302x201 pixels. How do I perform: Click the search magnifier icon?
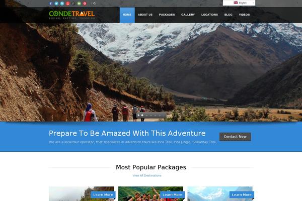95,4
